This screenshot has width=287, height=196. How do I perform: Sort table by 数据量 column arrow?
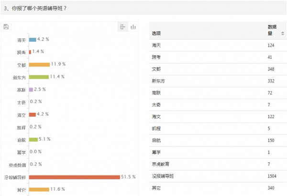283,33
